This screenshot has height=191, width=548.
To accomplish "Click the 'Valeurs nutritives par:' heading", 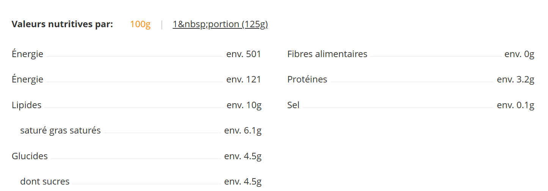I will (x=62, y=25).
